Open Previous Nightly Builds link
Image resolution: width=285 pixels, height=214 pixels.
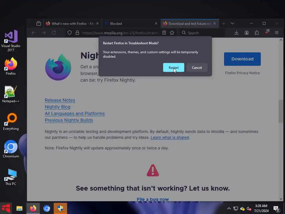[x=69, y=120]
